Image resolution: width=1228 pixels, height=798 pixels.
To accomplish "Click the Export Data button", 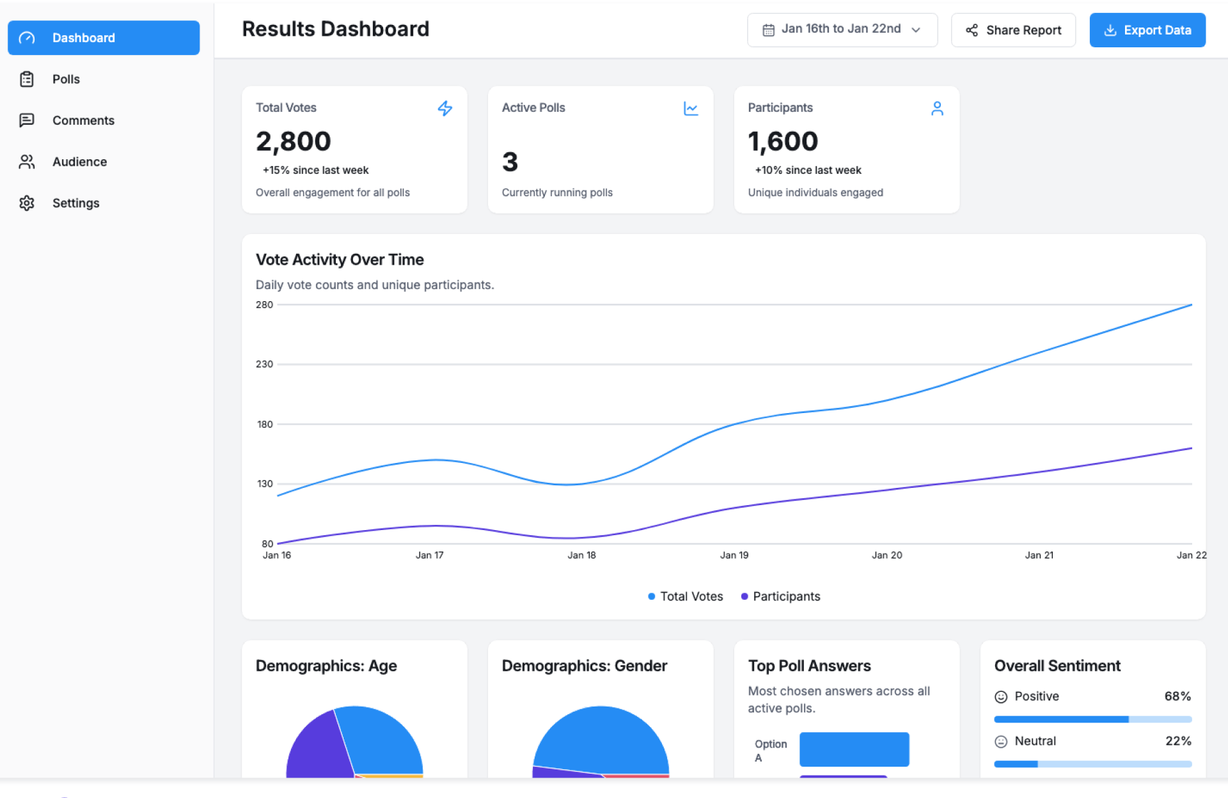I will pyautogui.click(x=1147, y=30).
